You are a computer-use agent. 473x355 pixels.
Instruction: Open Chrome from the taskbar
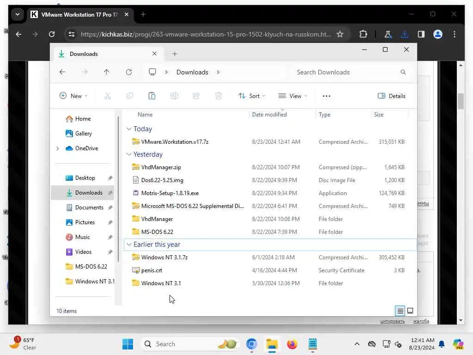click(252, 344)
